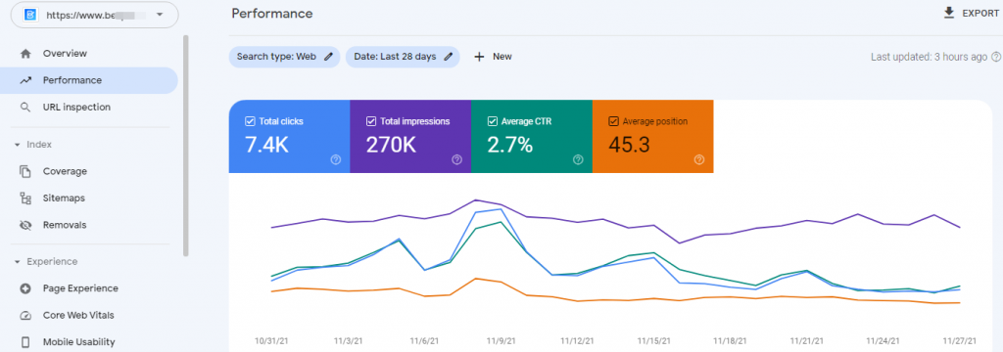Toggle the Total impressions checkbox
The width and height of the screenshot is (1003, 352).
[x=371, y=120]
